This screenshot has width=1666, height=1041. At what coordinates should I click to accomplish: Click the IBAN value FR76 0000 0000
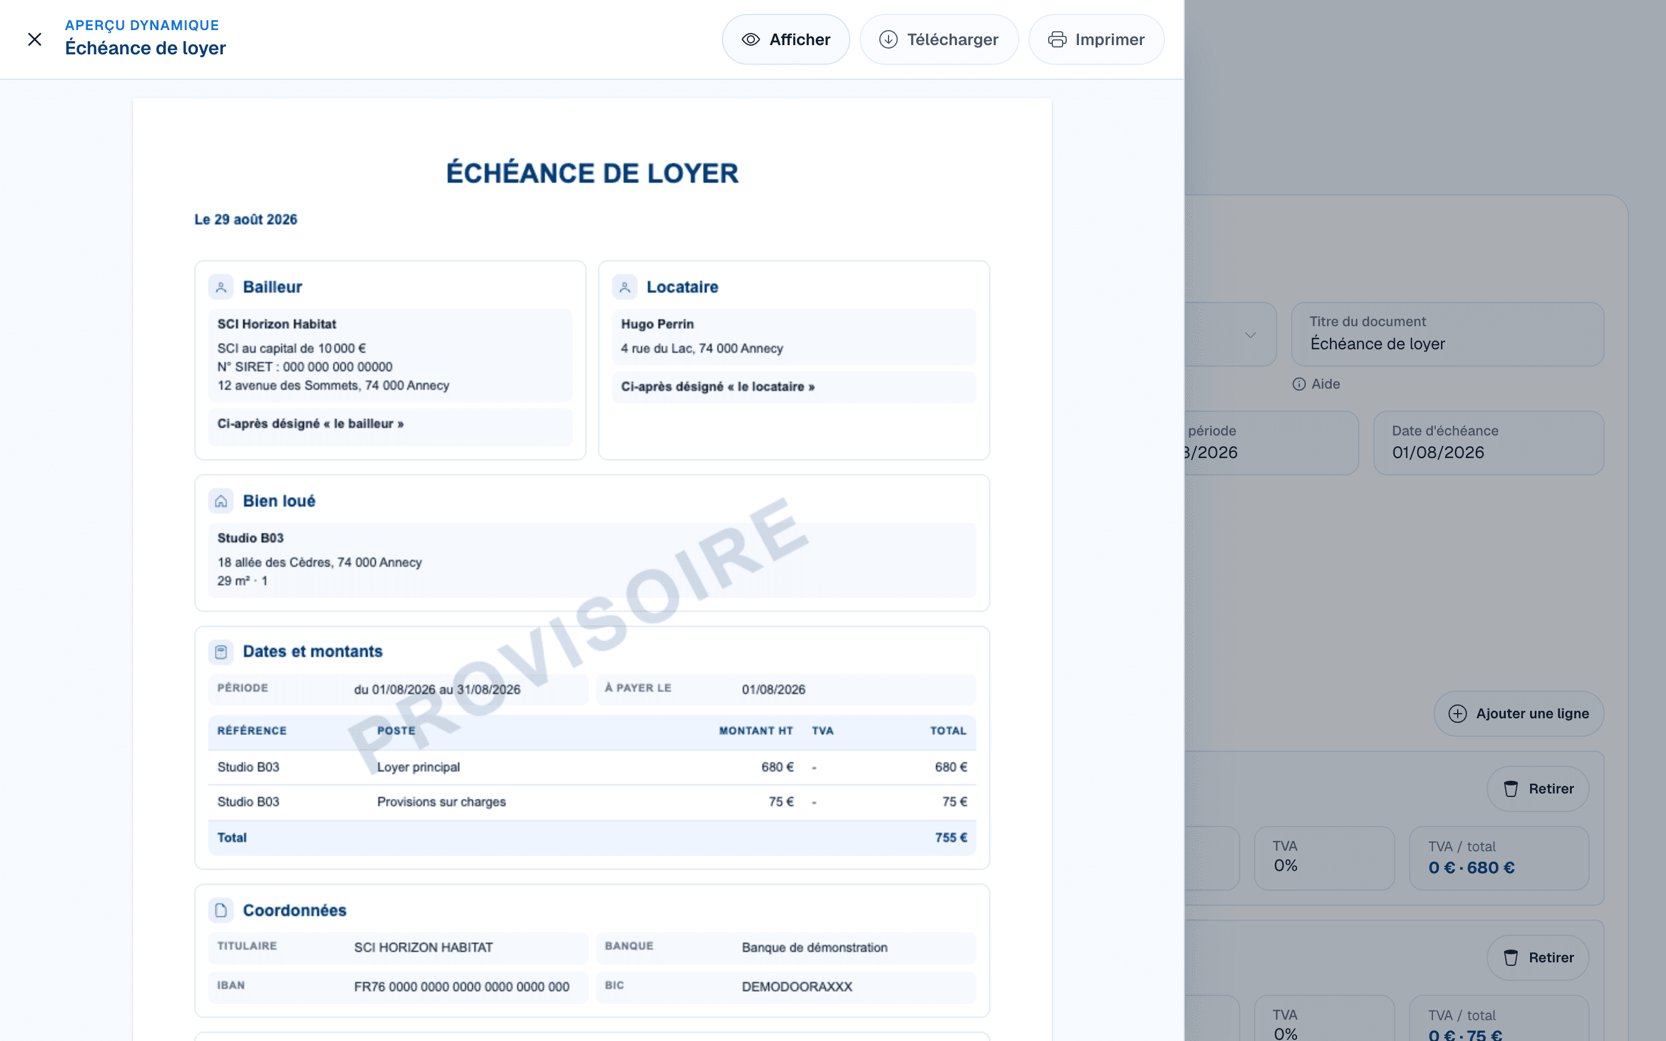pos(461,987)
